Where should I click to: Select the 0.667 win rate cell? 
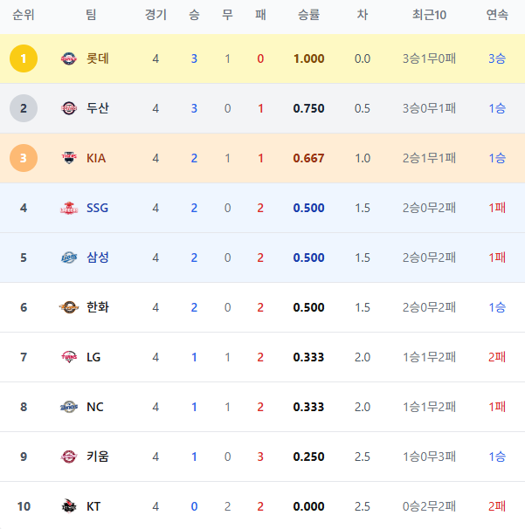(x=308, y=158)
